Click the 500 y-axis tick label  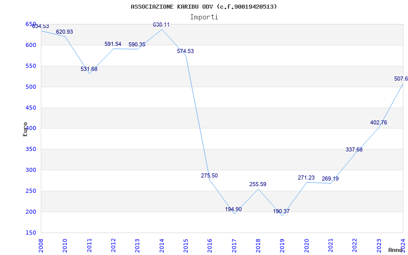tap(31, 87)
